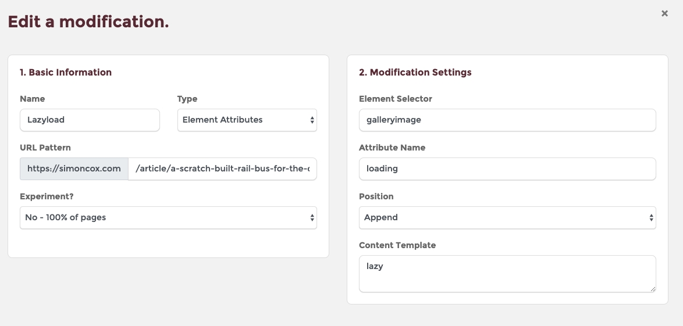Click the Content Template label
This screenshot has height=326, width=683.
point(397,245)
